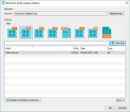Select the EXL Excel filter icon

coord(26,33)
